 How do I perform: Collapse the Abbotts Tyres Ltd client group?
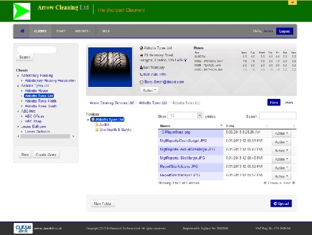[x=18, y=86]
